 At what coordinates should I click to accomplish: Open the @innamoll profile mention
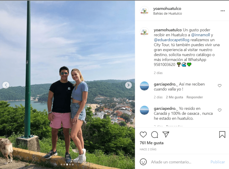pos(201,35)
